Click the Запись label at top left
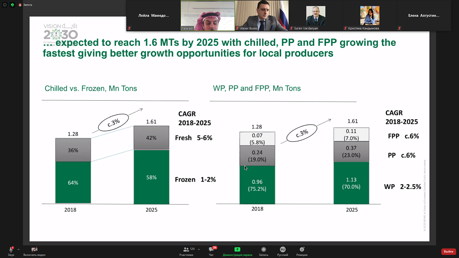The image size is (459, 258). point(28,5)
